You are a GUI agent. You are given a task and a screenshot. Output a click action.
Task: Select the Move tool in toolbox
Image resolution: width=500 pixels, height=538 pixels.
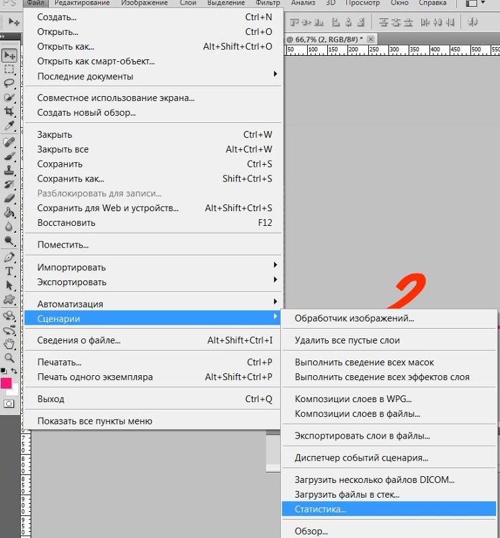(x=9, y=55)
